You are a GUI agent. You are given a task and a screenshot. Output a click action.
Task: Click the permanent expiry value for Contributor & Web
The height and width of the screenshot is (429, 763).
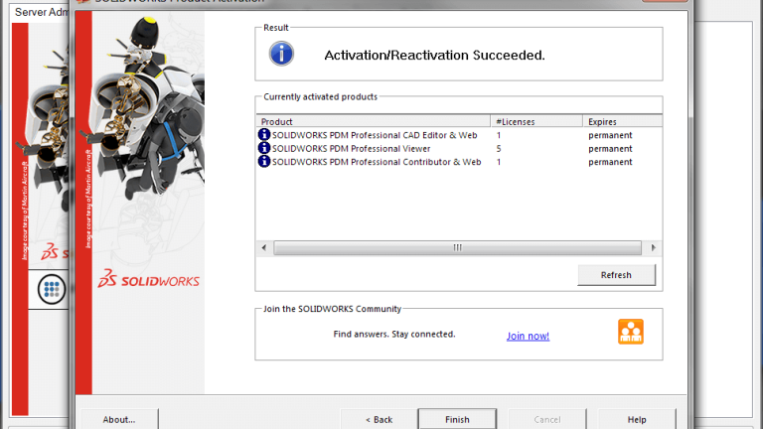610,162
